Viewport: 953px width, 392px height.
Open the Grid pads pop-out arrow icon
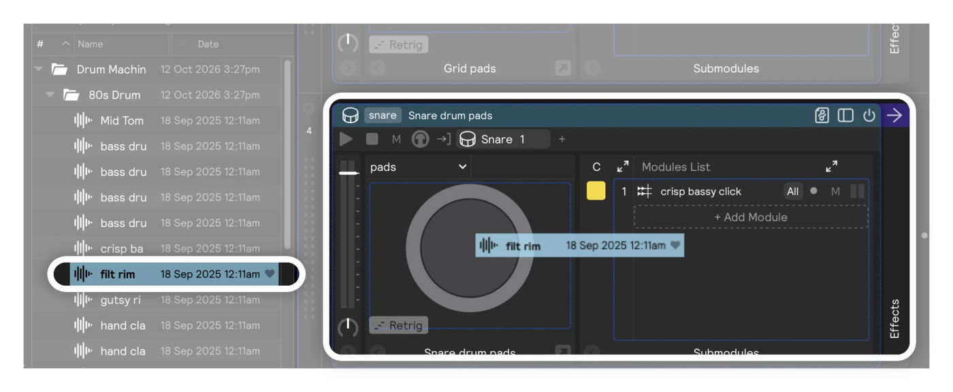pyautogui.click(x=563, y=68)
